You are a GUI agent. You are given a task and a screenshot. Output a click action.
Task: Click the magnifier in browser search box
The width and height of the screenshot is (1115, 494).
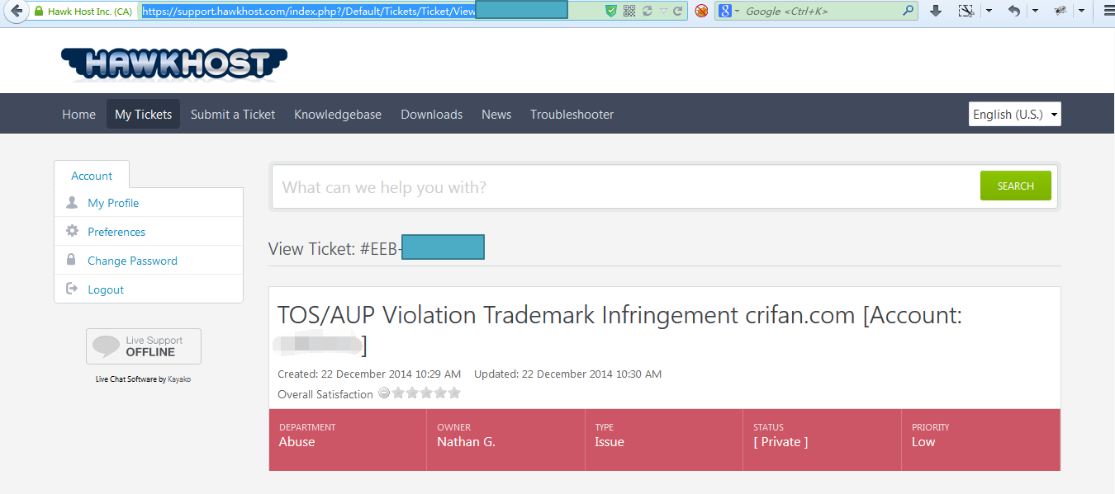[909, 12]
